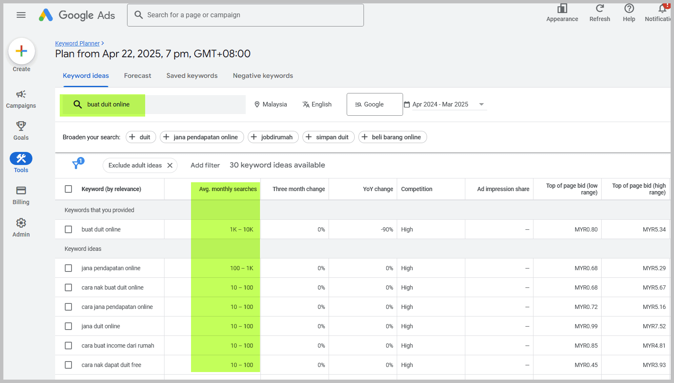Check the select-all keywords header checkbox
The height and width of the screenshot is (383, 674).
pyautogui.click(x=69, y=189)
